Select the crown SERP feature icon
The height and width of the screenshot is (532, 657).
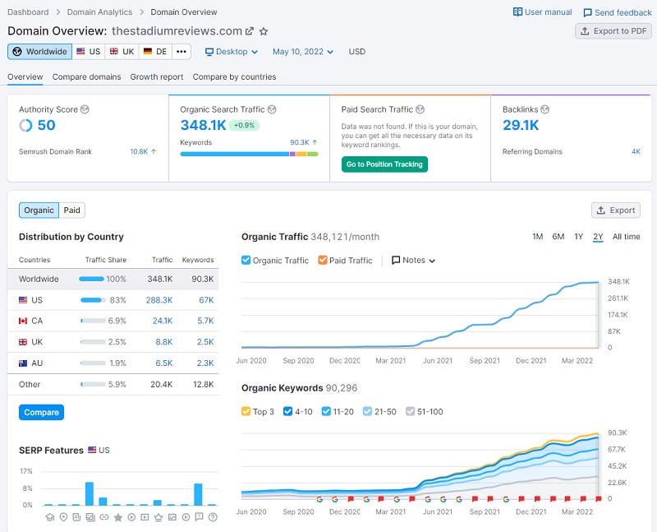point(159,517)
